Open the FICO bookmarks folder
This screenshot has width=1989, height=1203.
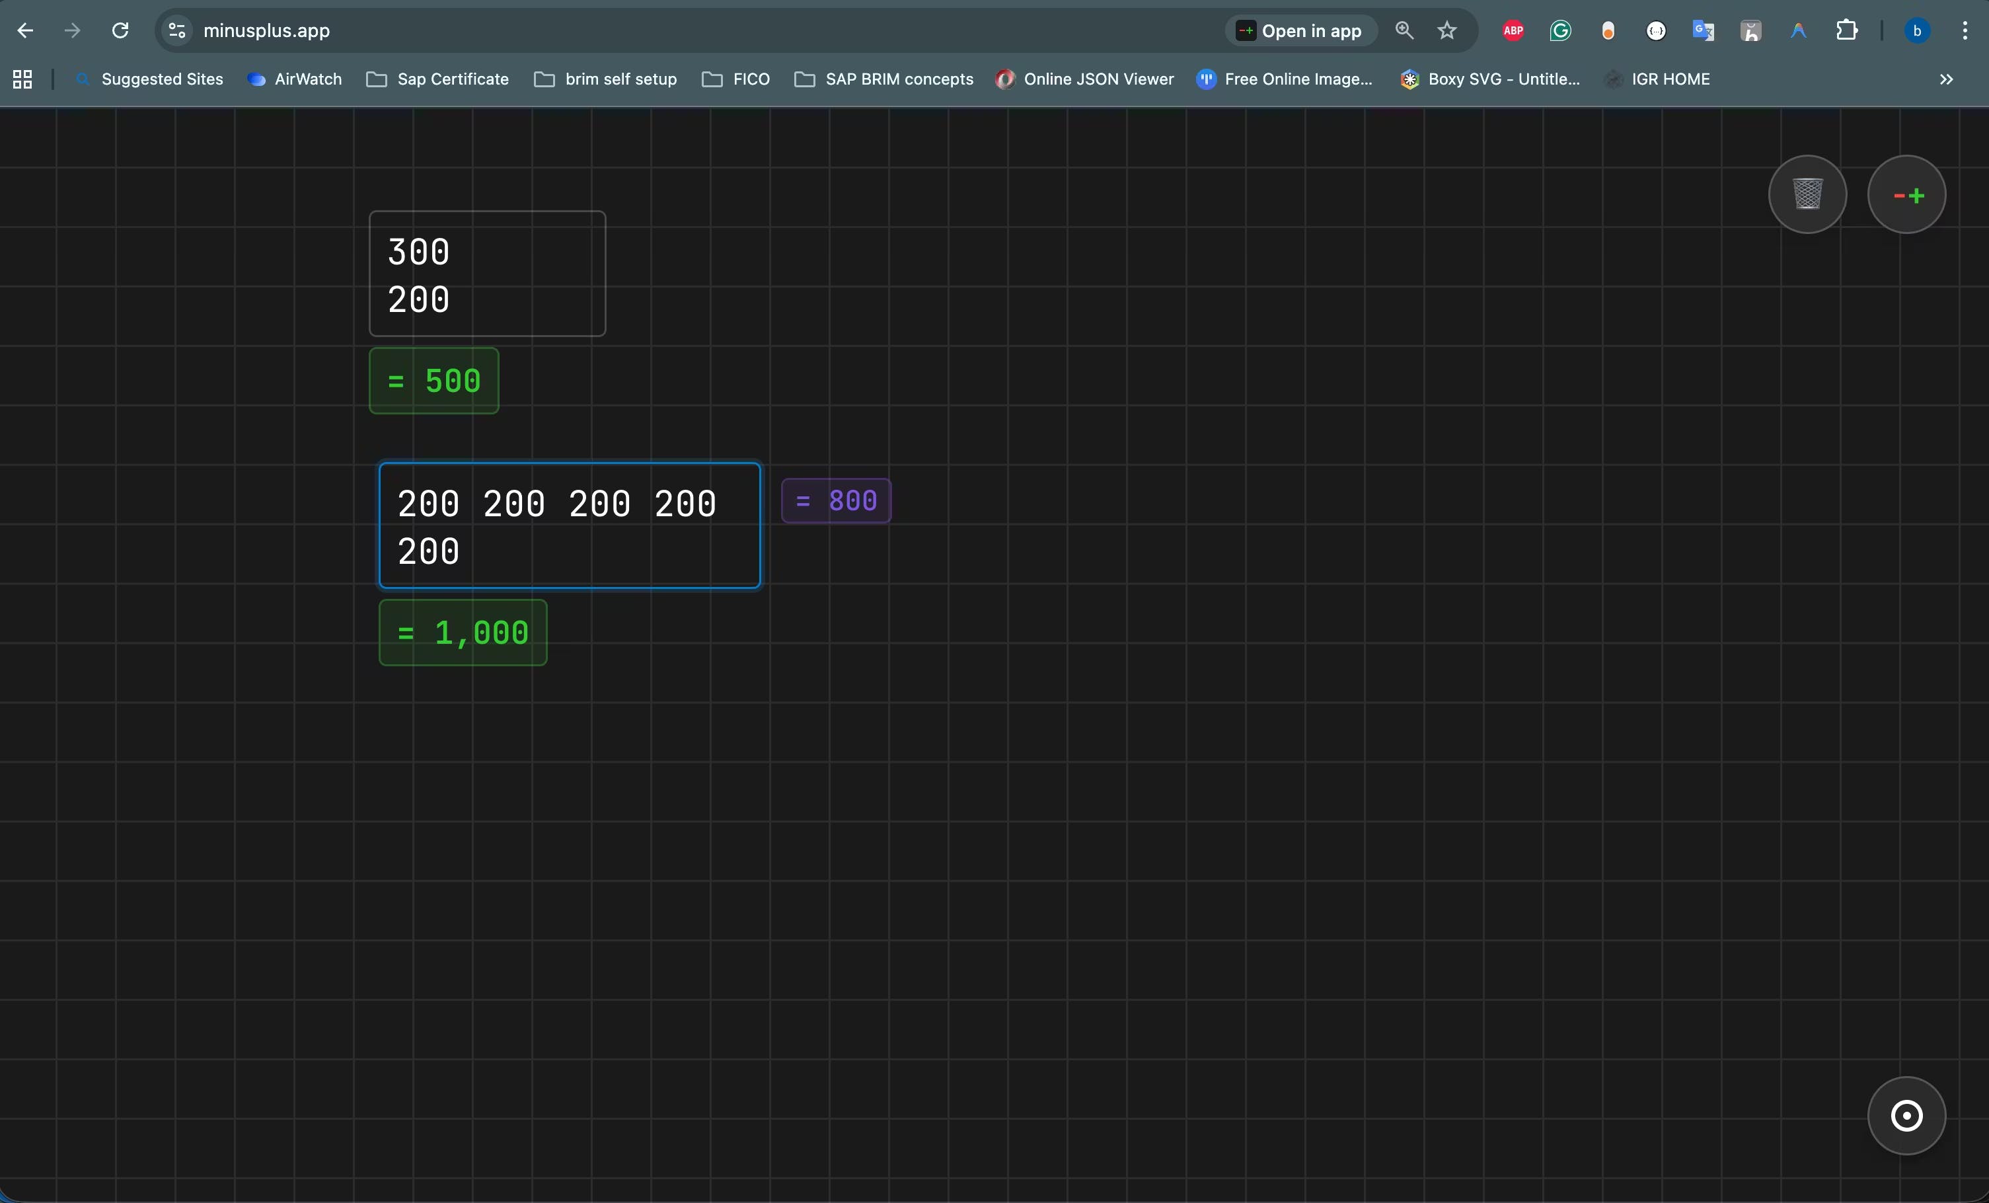pos(735,79)
